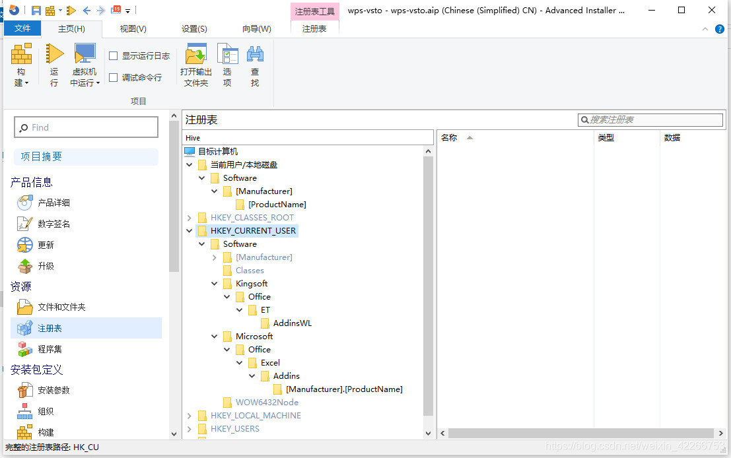Collapse HKEY_CURRENT_USER node
The height and width of the screenshot is (458, 731).
pyautogui.click(x=190, y=230)
